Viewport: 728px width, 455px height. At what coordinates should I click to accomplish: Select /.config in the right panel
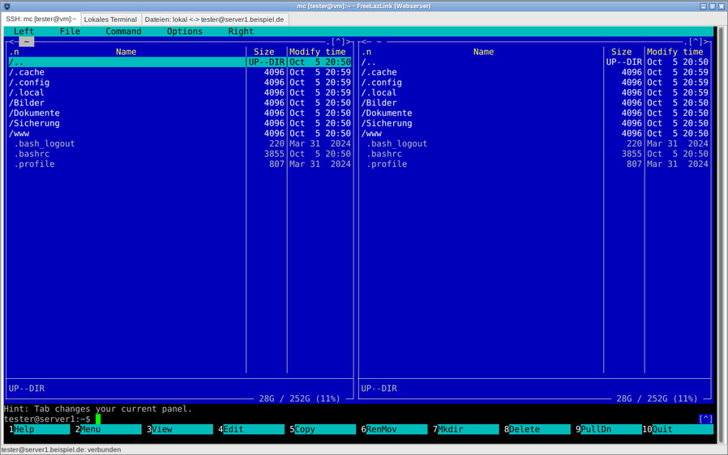535,83
